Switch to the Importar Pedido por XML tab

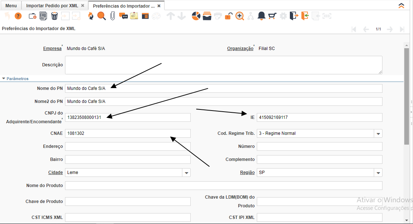[52, 6]
